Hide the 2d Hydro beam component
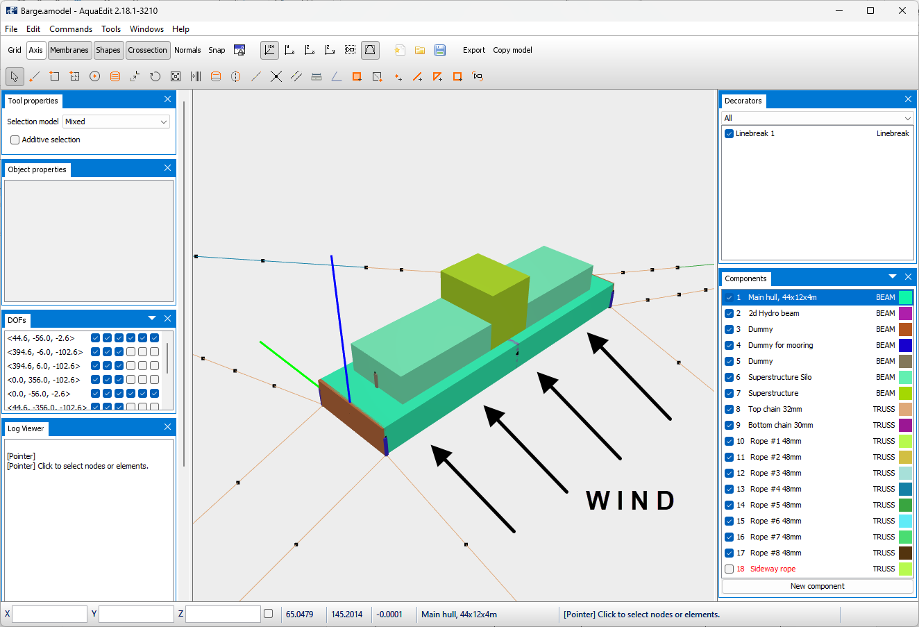Screen dimensions: 919x627 (x=729, y=313)
